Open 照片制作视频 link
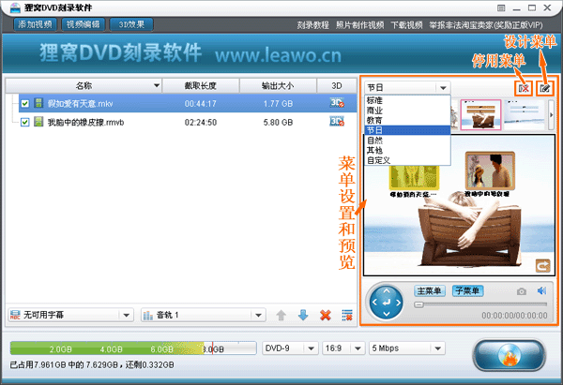Image resolution: width=563 pixels, height=385 pixels. tap(359, 25)
